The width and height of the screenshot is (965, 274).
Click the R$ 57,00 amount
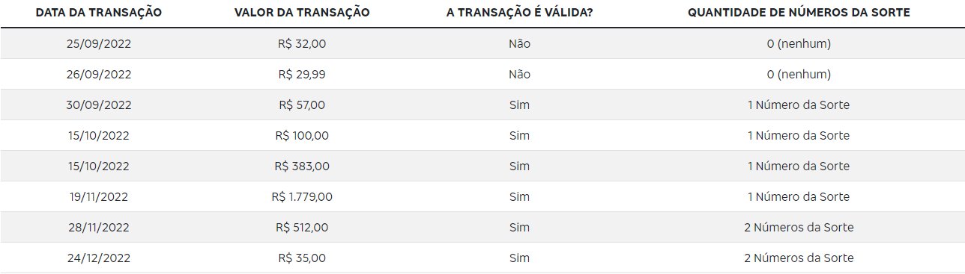(x=301, y=105)
